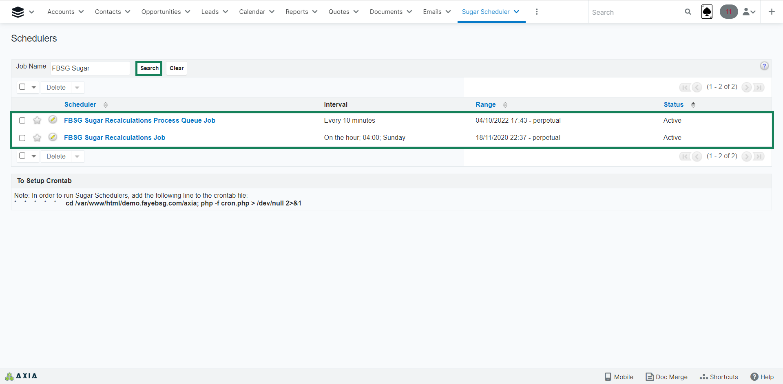
Task: Sort by Scheduler column sort arrows
Action: click(x=106, y=105)
